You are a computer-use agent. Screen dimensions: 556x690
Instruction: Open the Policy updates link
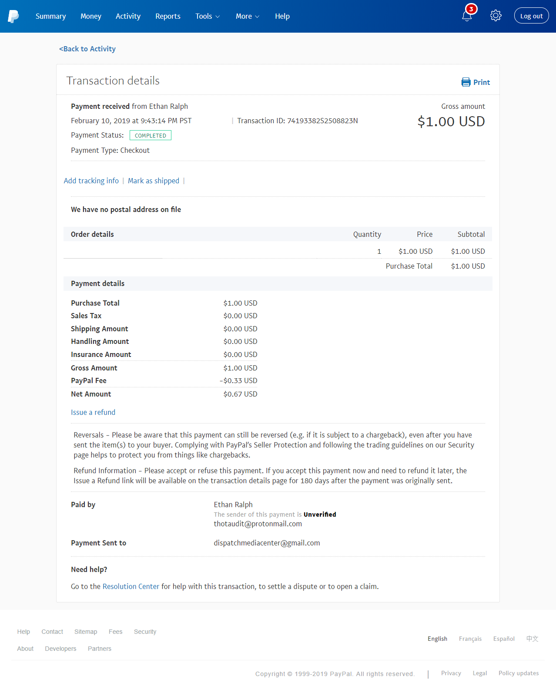point(519,673)
